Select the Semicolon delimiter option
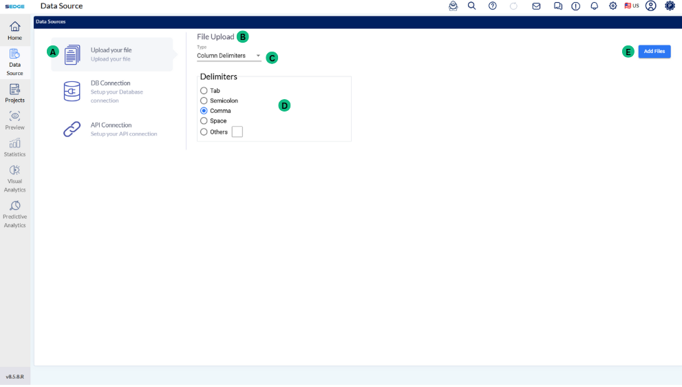682x387 pixels. point(204,101)
